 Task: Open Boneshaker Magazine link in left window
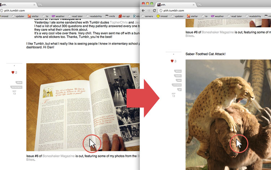pyautogui.click(x=59, y=156)
